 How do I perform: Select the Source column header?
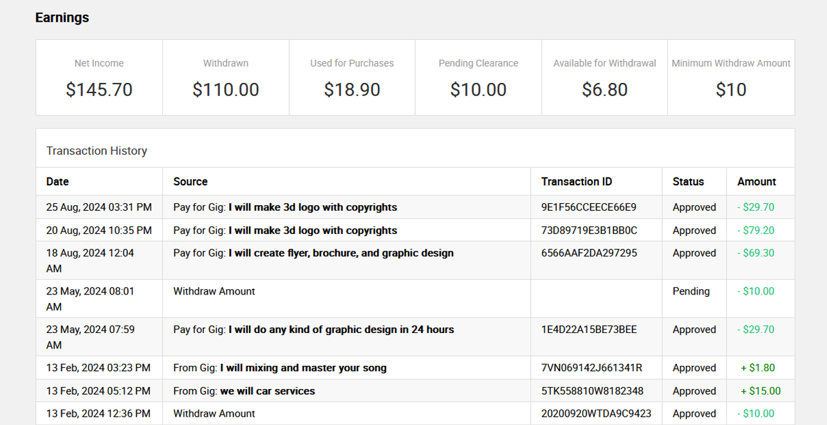pos(190,181)
